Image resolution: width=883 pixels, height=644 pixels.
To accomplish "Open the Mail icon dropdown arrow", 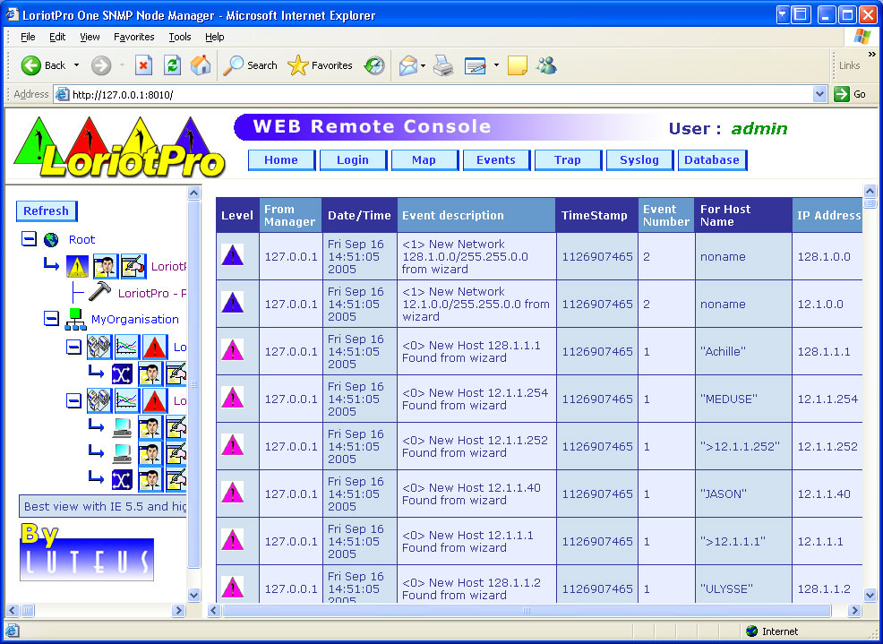I will tap(423, 65).
